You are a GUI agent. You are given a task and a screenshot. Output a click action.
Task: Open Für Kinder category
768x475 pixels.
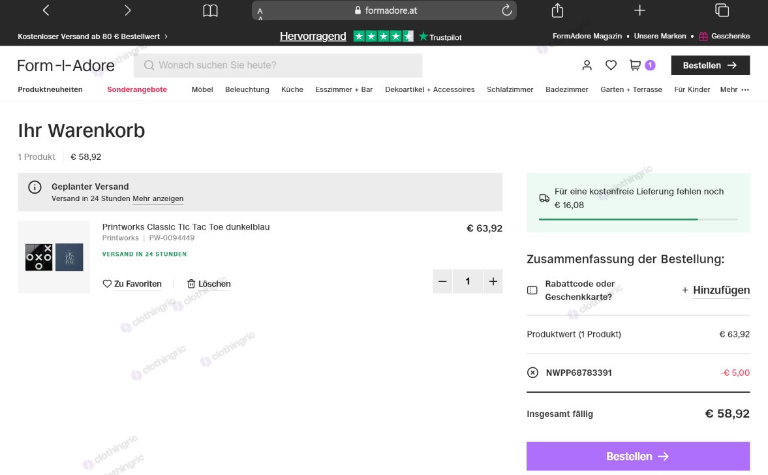point(692,89)
